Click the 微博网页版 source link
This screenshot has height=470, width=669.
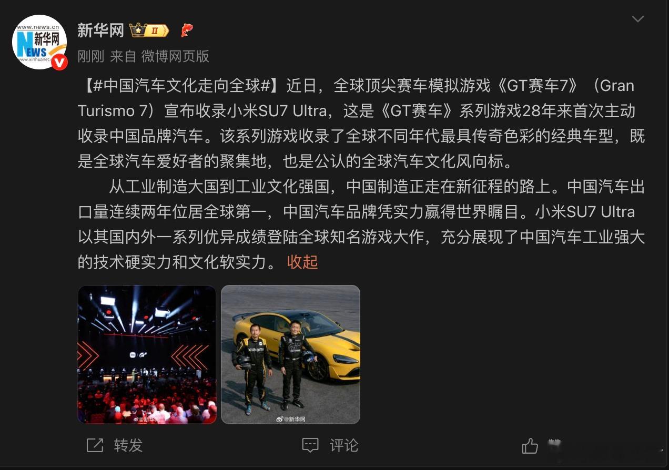click(175, 56)
